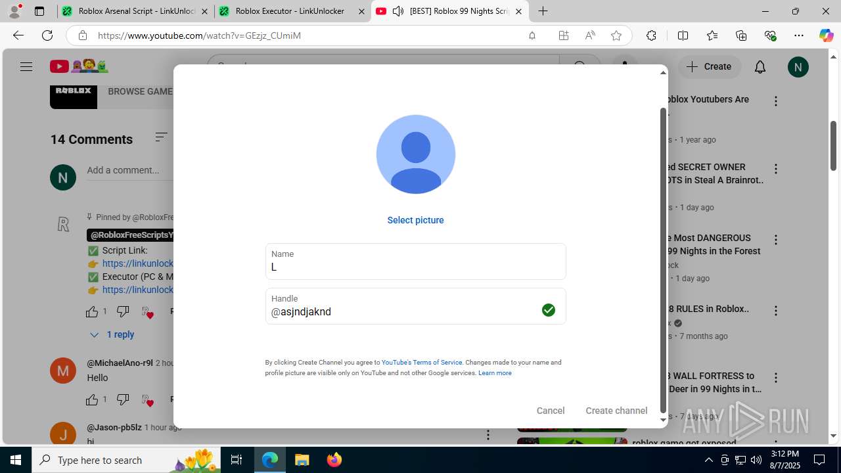Cancel the channel creation dialog
The width and height of the screenshot is (841, 473).
(551, 411)
